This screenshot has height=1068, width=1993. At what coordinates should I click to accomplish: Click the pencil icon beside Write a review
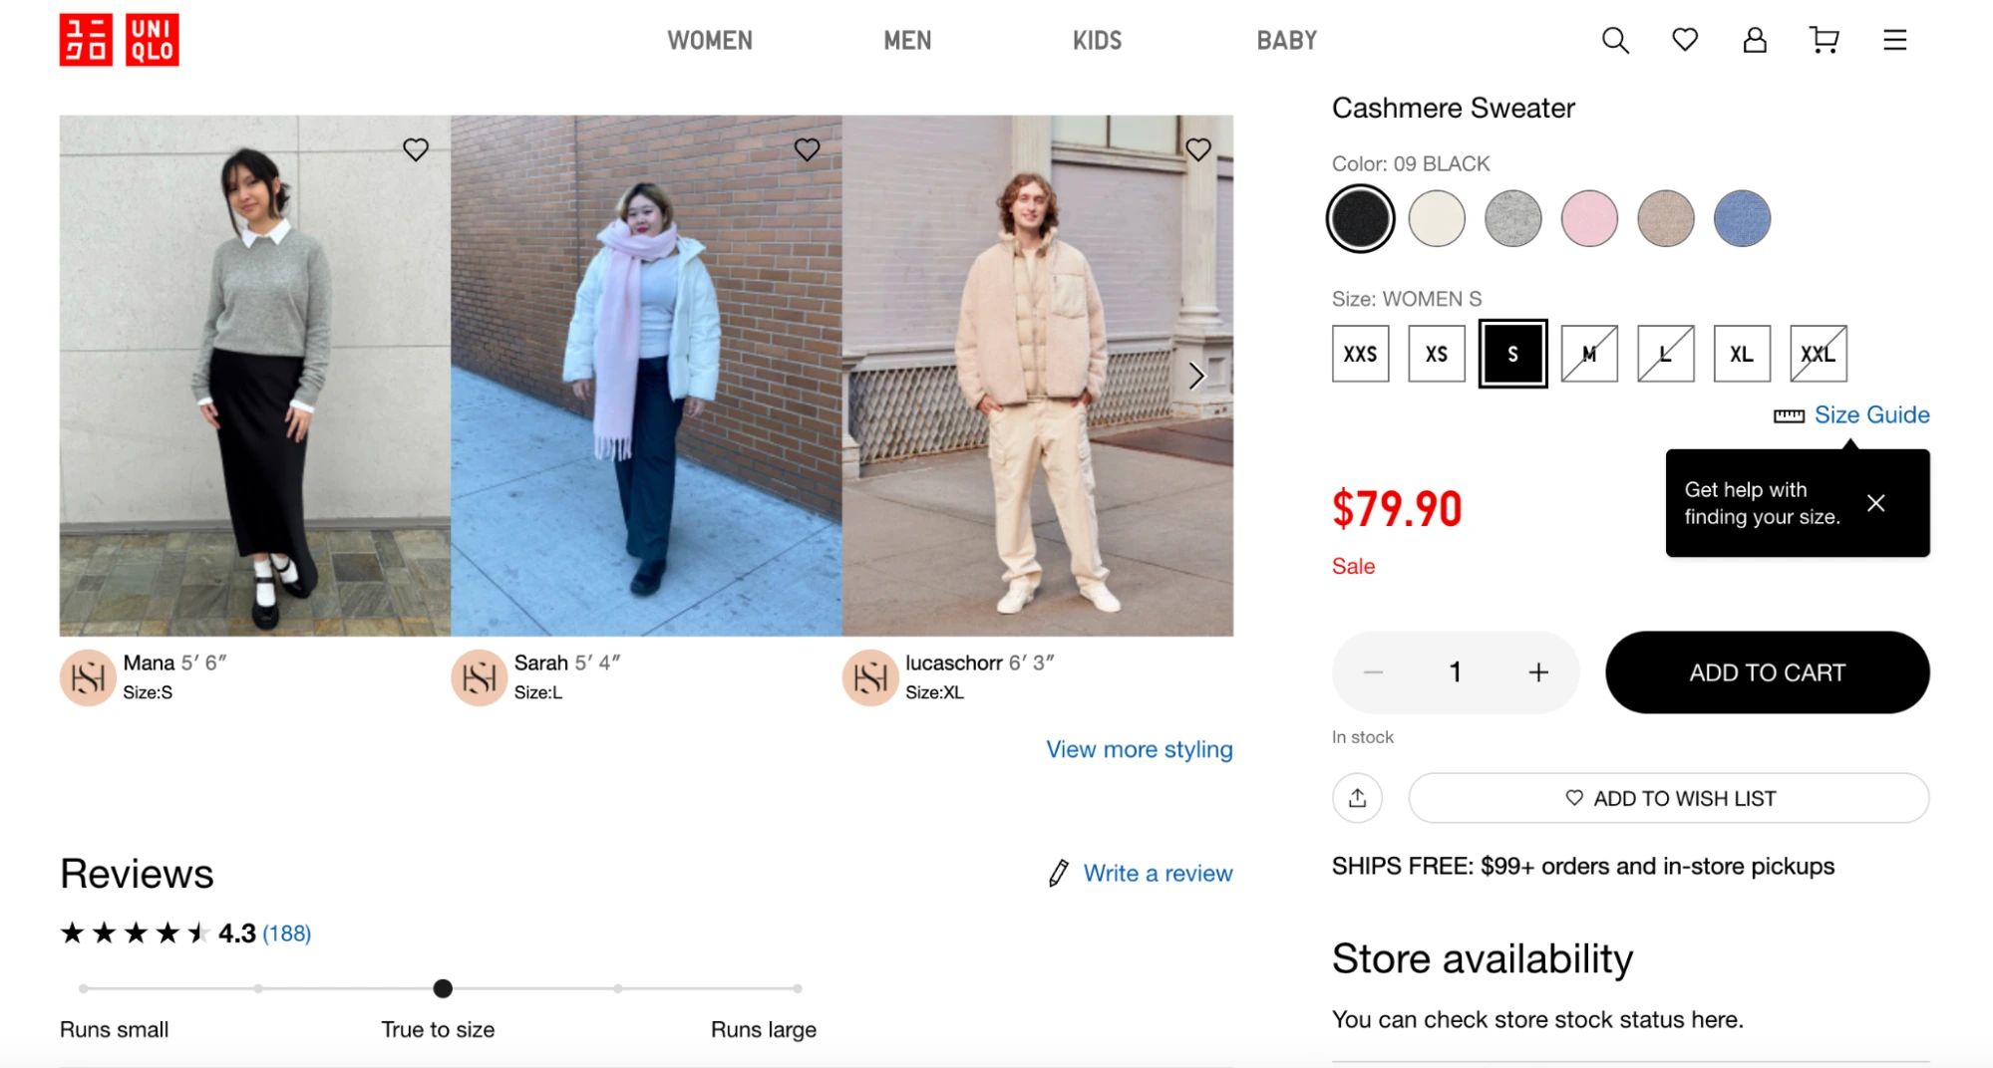coord(1059,873)
